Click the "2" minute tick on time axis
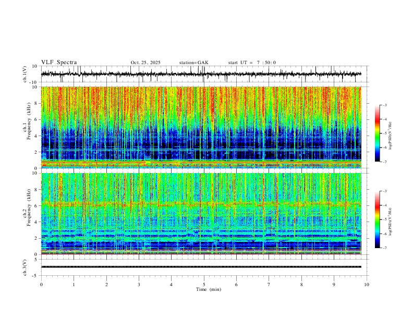 [x=106, y=285]
